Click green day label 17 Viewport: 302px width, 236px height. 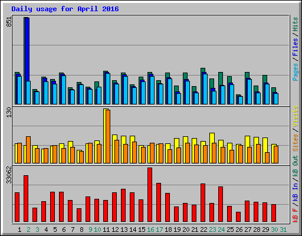pyautogui.click(x=159, y=230)
